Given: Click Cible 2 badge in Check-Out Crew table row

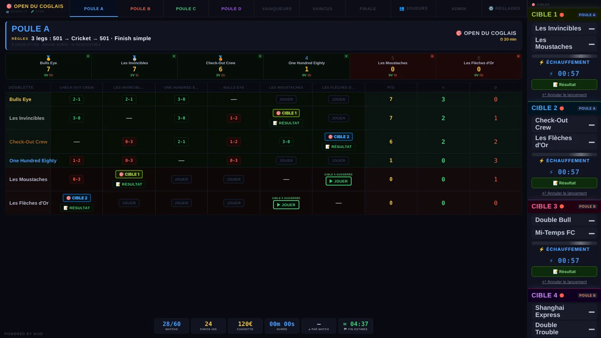Looking at the screenshot, I should point(338,137).
